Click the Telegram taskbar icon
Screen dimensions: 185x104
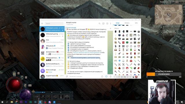(40, 102)
